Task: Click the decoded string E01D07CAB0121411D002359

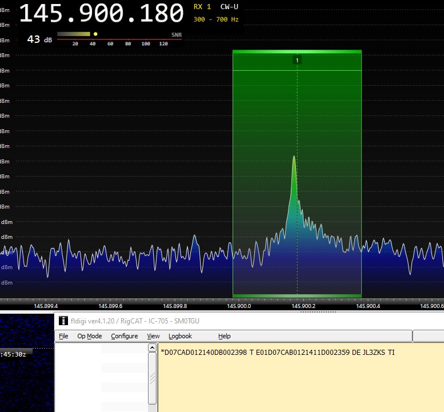Action: (303, 353)
